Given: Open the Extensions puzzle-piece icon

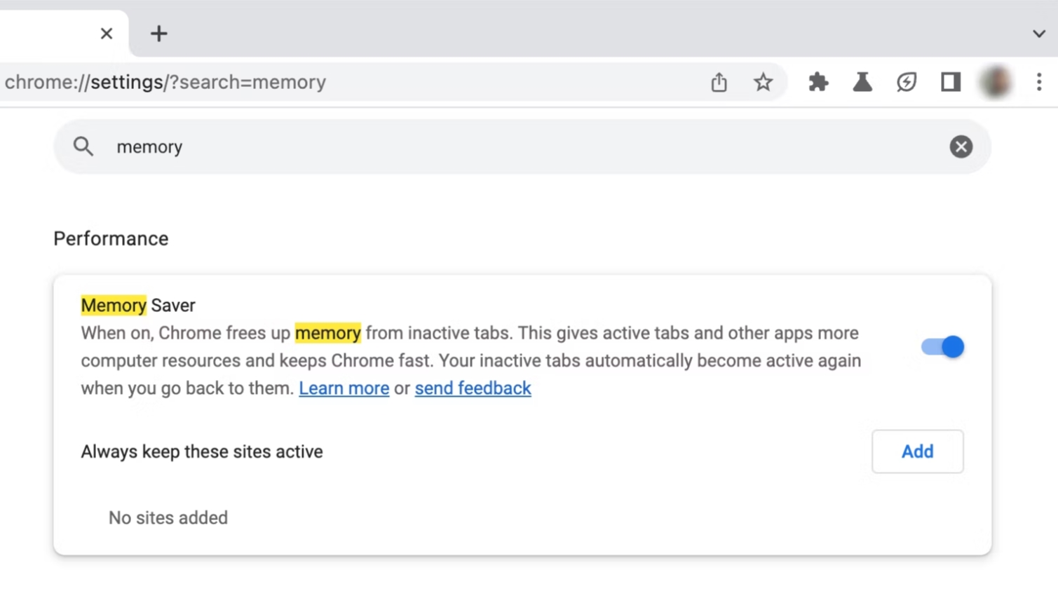Looking at the screenshot, I should (x=818, y=82).
